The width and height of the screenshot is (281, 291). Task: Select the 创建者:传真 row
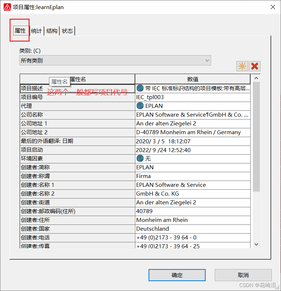click(x=77, y=245)
